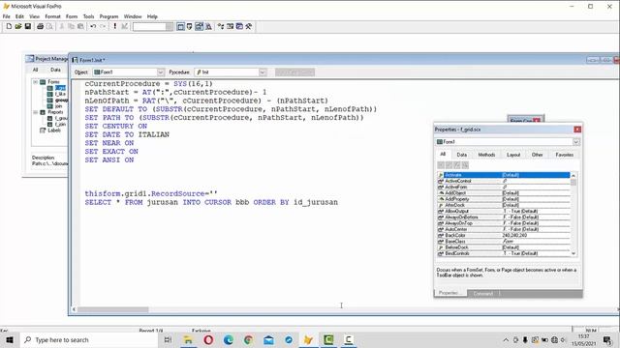Show hidden system tray icons
Screen dimensions: 620x348
[506, 339]
